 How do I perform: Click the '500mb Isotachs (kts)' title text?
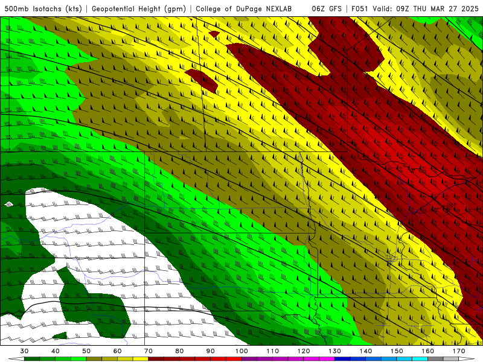(43, 9)
